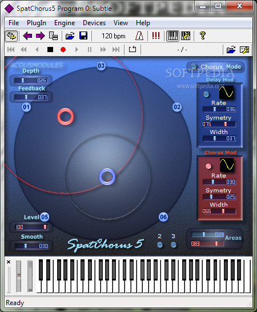Click the step back playback button
257x312 pixels.
click(37, 50)
